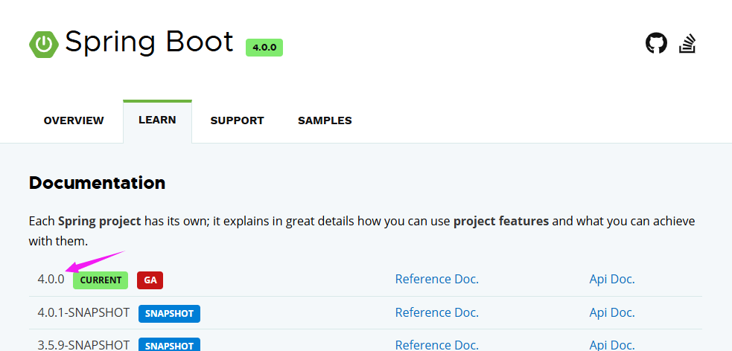
Task: Click the Spring Boot title text
Action: click(149, 43)
